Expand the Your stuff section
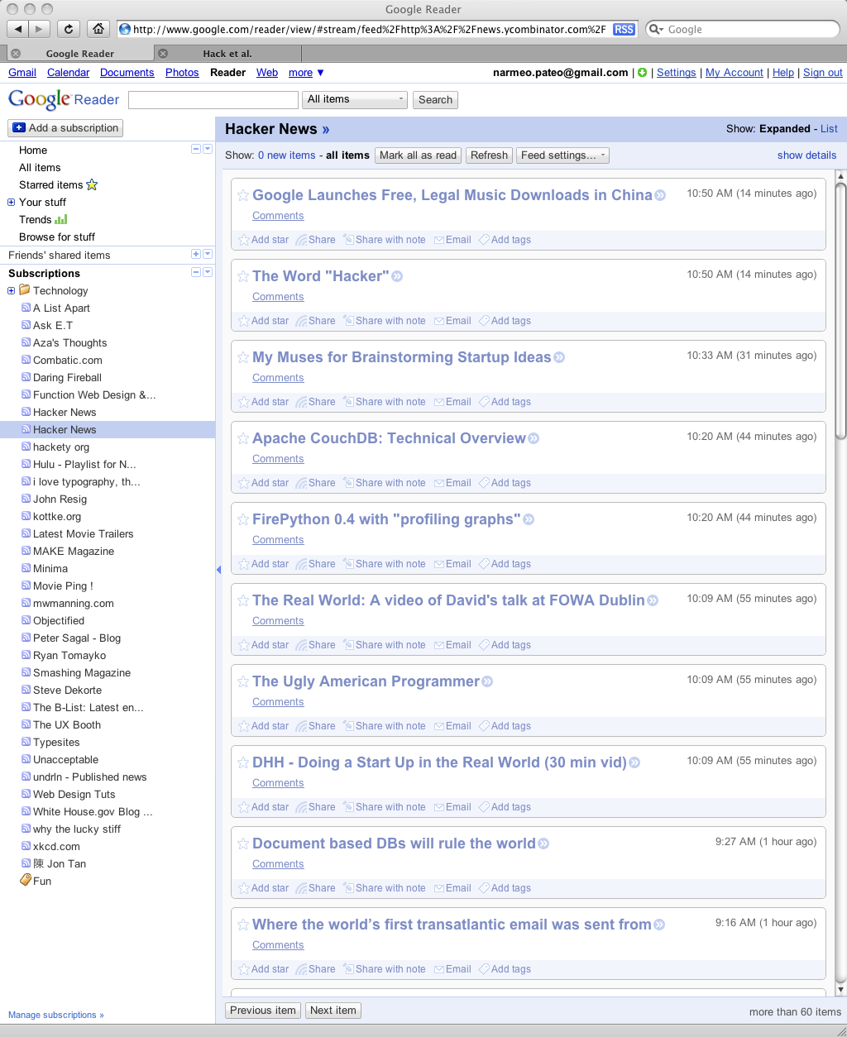 point(12,202)
